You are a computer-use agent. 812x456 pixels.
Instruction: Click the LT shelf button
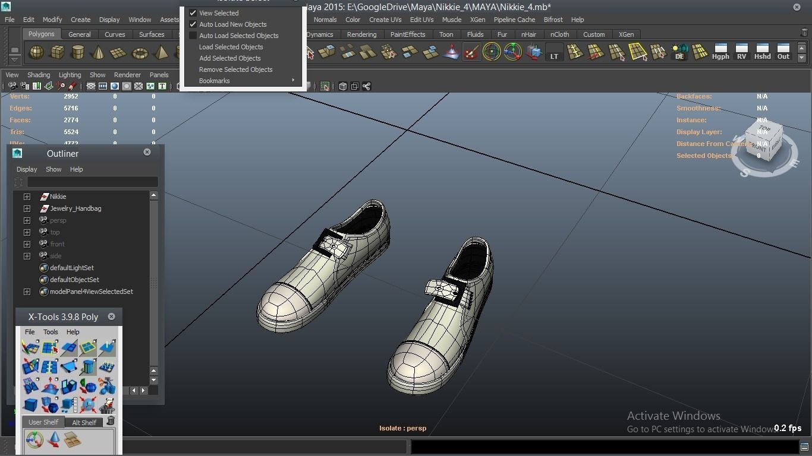(554, 53)
